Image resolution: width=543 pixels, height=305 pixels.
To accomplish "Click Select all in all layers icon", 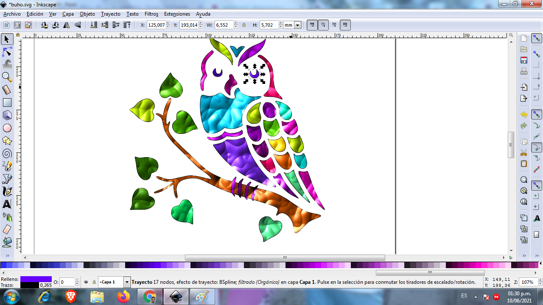I will 17,25.
